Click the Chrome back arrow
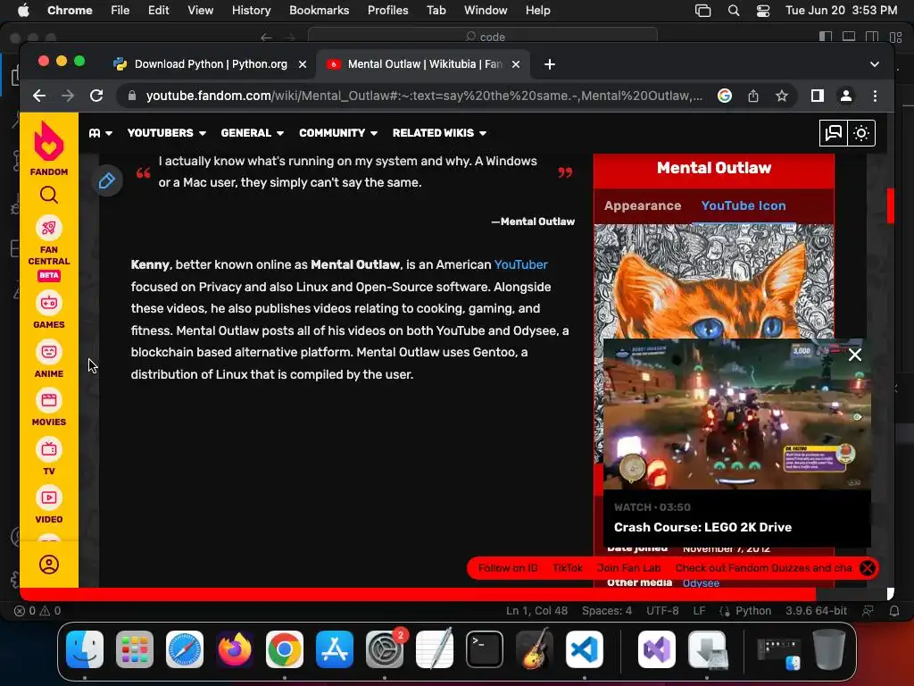The width and height of the screenshot is (914, 686). point(39,96)
